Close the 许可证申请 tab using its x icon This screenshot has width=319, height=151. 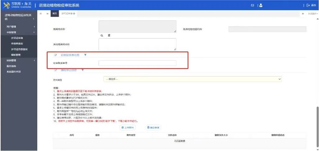74,14
